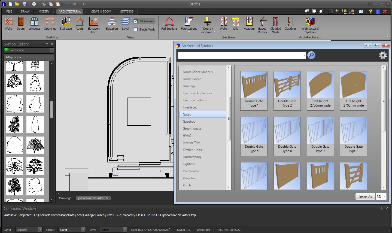Click the search magnifier in Architectural Symbols dialog
Viewport: 392px width, 233px height.
[x=311, y=55]
